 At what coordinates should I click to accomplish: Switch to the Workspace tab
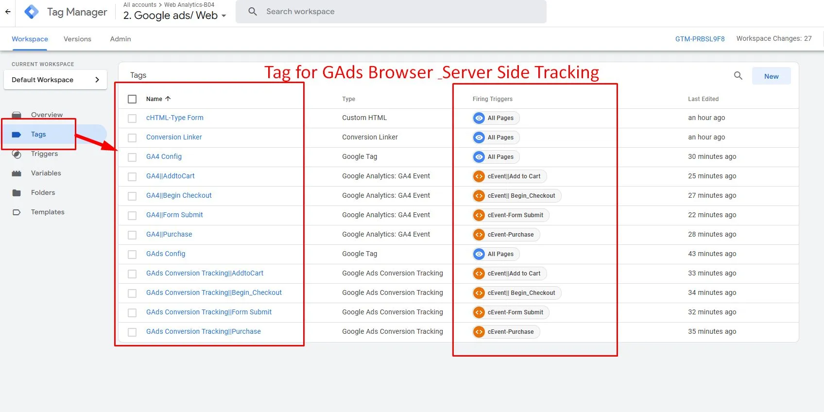tap(30, 39)
